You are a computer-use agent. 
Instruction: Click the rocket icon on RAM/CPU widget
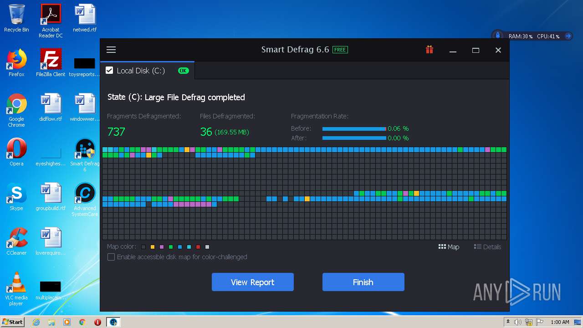[x=497, y=36]
